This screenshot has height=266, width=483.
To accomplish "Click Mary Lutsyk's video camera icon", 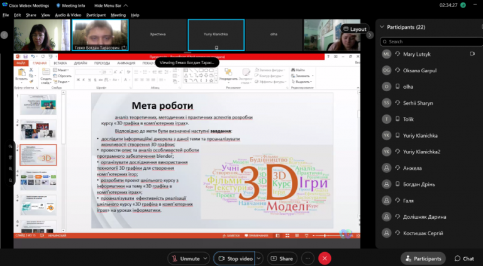I will click(x=472, y=54).
